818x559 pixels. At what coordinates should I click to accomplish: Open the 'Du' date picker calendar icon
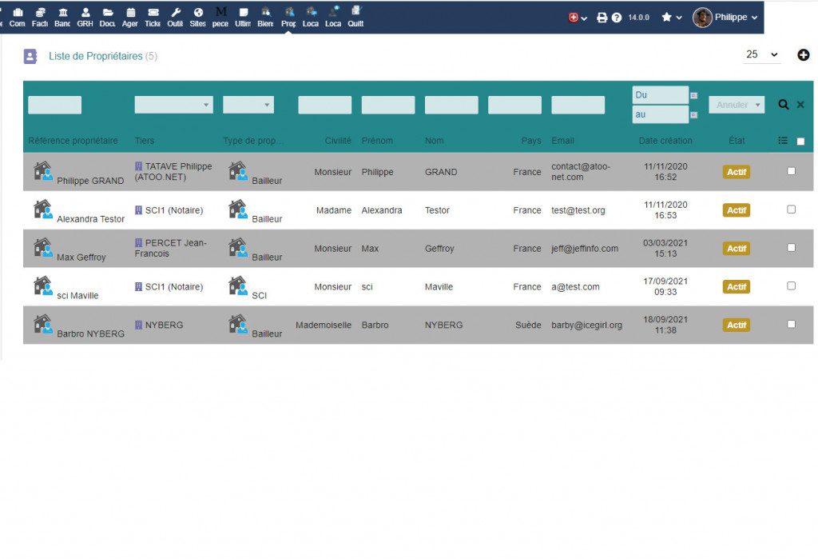693,95
